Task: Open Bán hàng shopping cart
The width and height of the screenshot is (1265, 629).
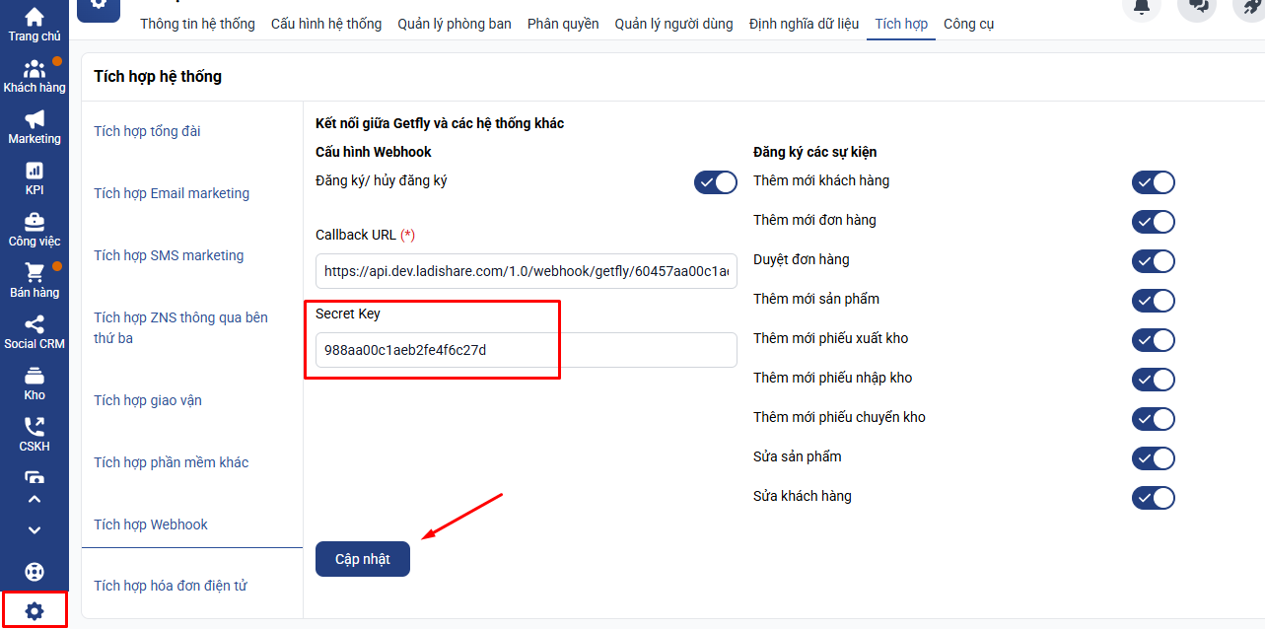Action: 35,280
